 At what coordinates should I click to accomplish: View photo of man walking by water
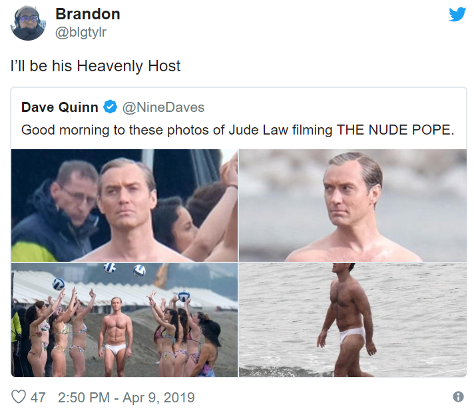tap(352, 320)
